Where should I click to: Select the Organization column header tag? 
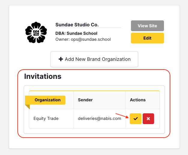pos(47,100)
